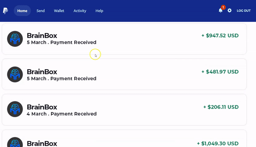Click BrainBox avatar on $206.11 payment
The width and height of the screenshot is (256, 147).
(15, 109)
